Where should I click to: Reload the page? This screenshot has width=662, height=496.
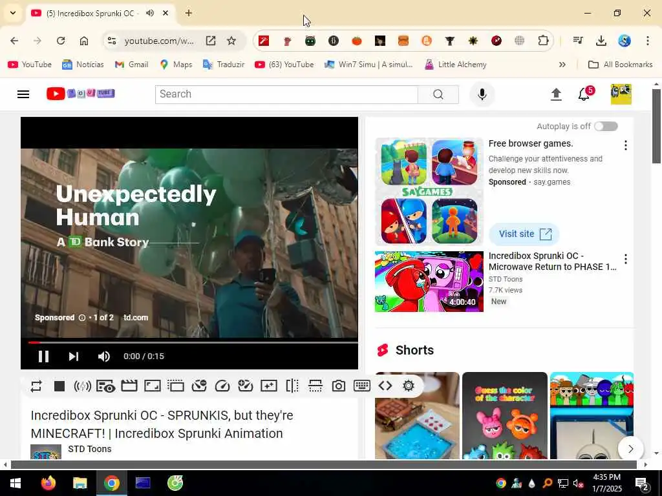coord(61,41)
